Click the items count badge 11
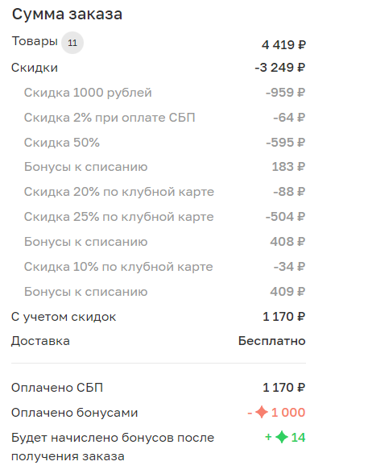The image size is (368, 474). [x=72, y=43]
